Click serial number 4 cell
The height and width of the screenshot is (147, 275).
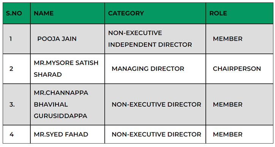point(16,134)
